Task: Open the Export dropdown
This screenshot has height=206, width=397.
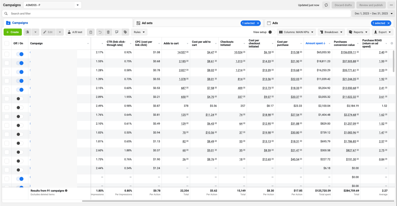Action: tap(382, 32)
